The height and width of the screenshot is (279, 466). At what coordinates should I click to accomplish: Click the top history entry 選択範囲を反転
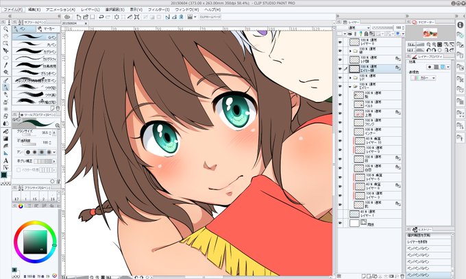coord(429,235)
